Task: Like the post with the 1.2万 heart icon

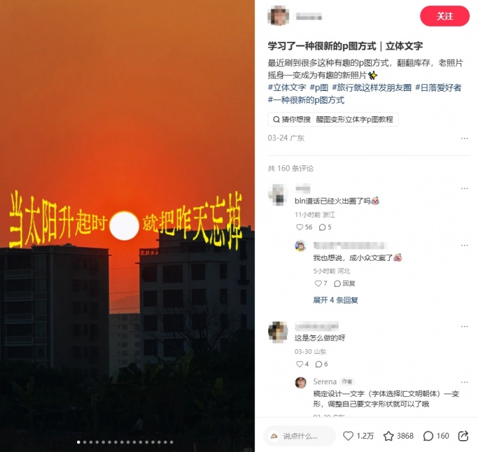Action: (348, 436)
